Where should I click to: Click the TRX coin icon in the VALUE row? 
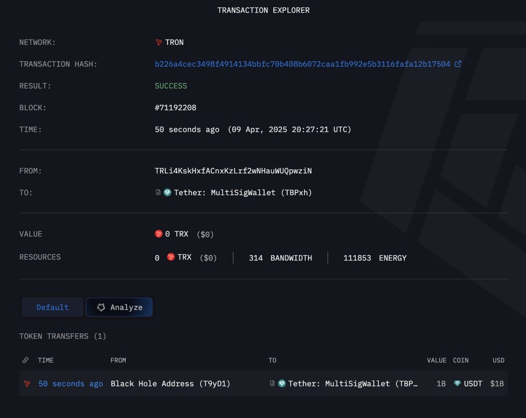(x=159, y=234)
